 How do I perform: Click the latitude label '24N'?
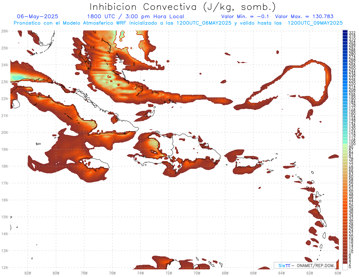tap(4, 65)
